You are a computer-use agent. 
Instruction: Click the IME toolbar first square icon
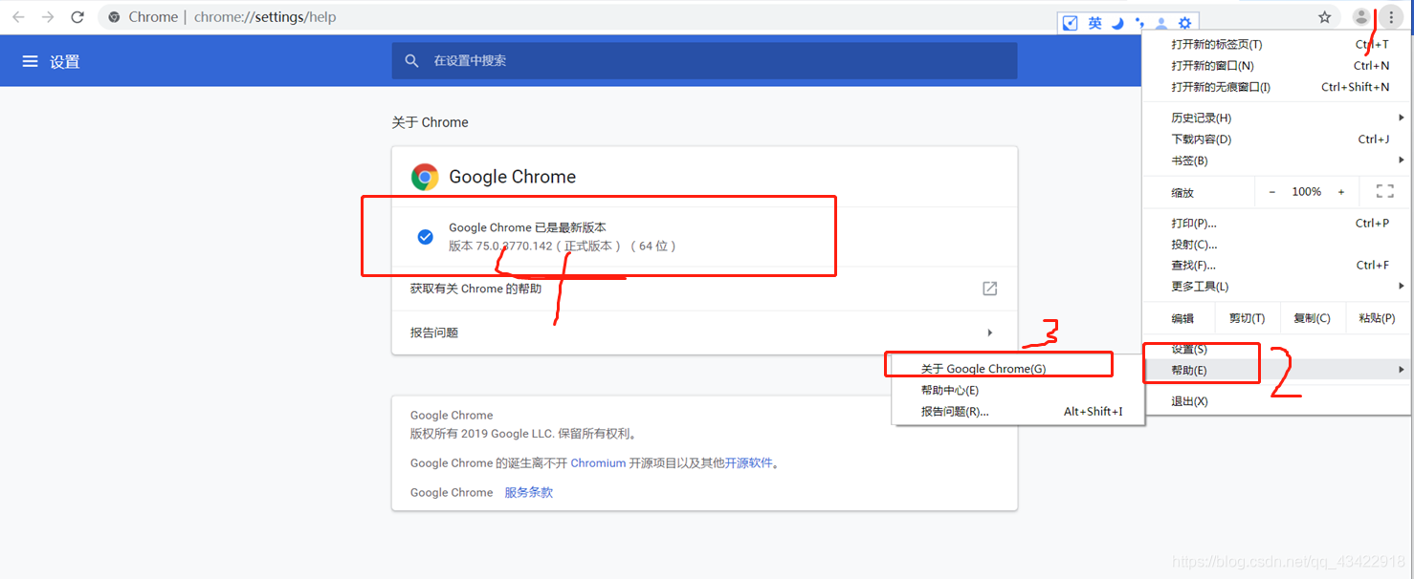[1071, 23]
